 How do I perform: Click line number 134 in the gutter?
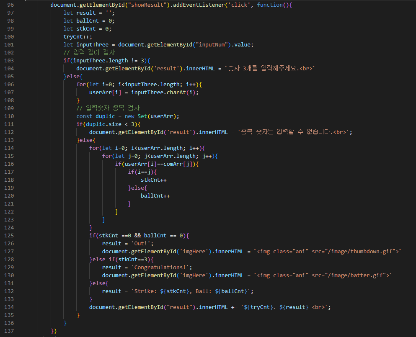(x=9, y=307)
